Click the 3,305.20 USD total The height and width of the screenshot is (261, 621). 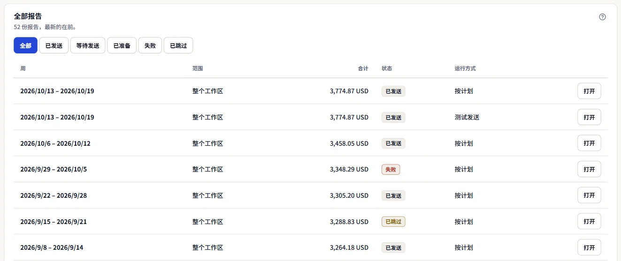349,195
